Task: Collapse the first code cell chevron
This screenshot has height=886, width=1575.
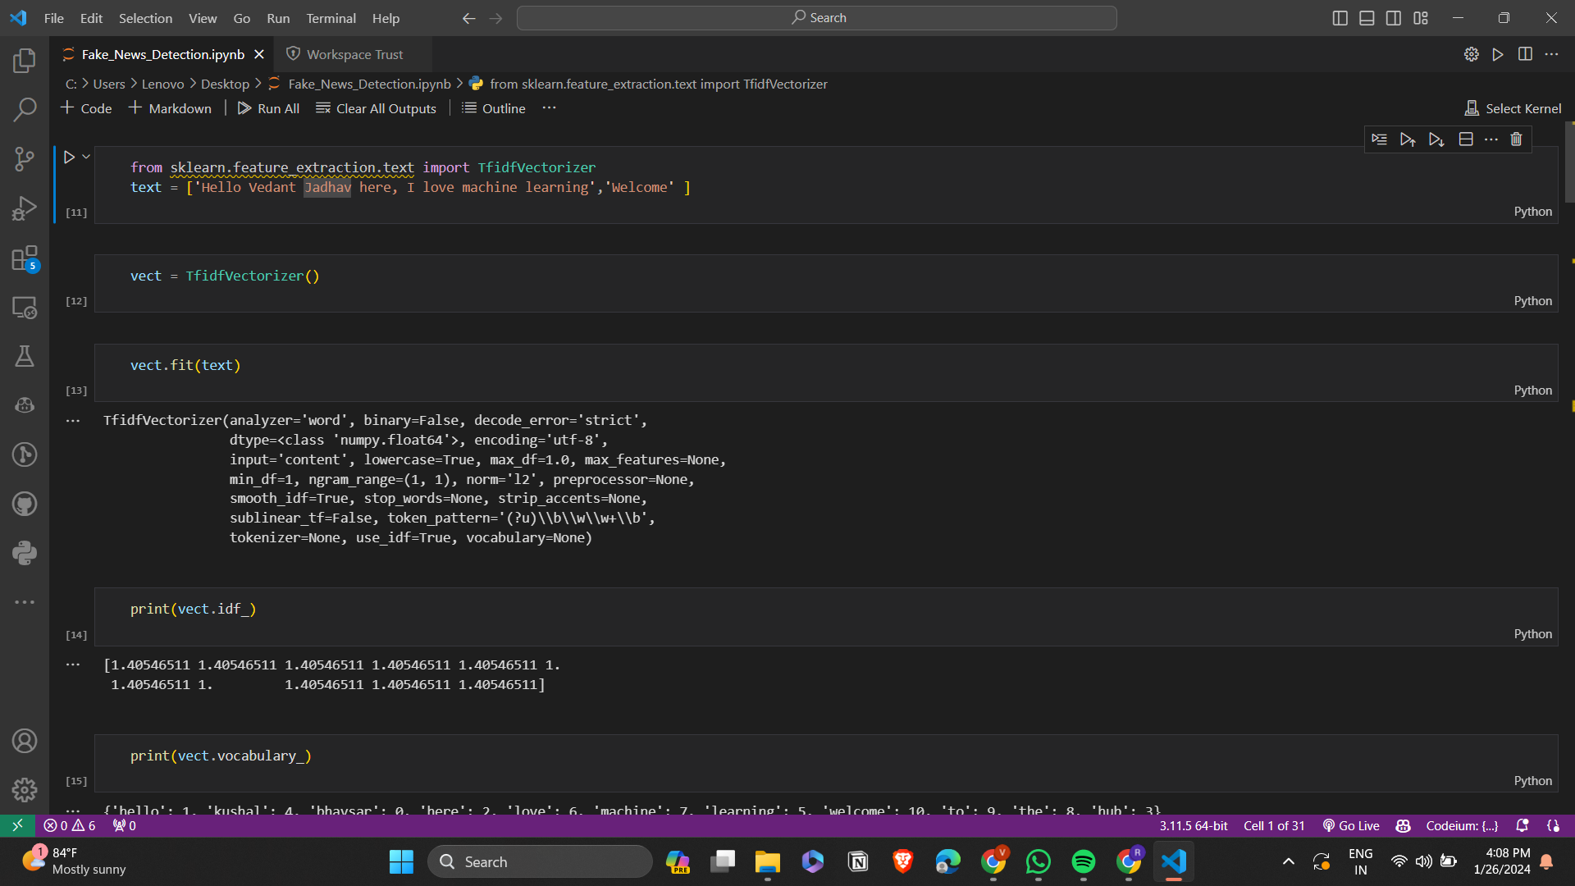Action: pyautogui.click(x=85, y=156)
